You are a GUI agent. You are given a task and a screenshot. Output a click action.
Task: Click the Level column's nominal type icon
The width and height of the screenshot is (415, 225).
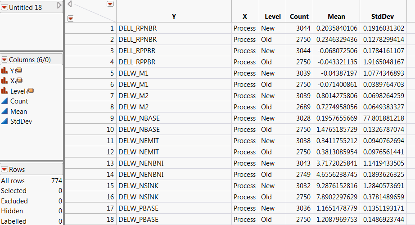(x=5, y=91)
